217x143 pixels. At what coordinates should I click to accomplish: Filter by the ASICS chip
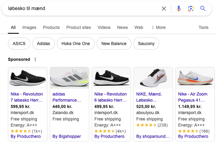click(x=19, y=44)
